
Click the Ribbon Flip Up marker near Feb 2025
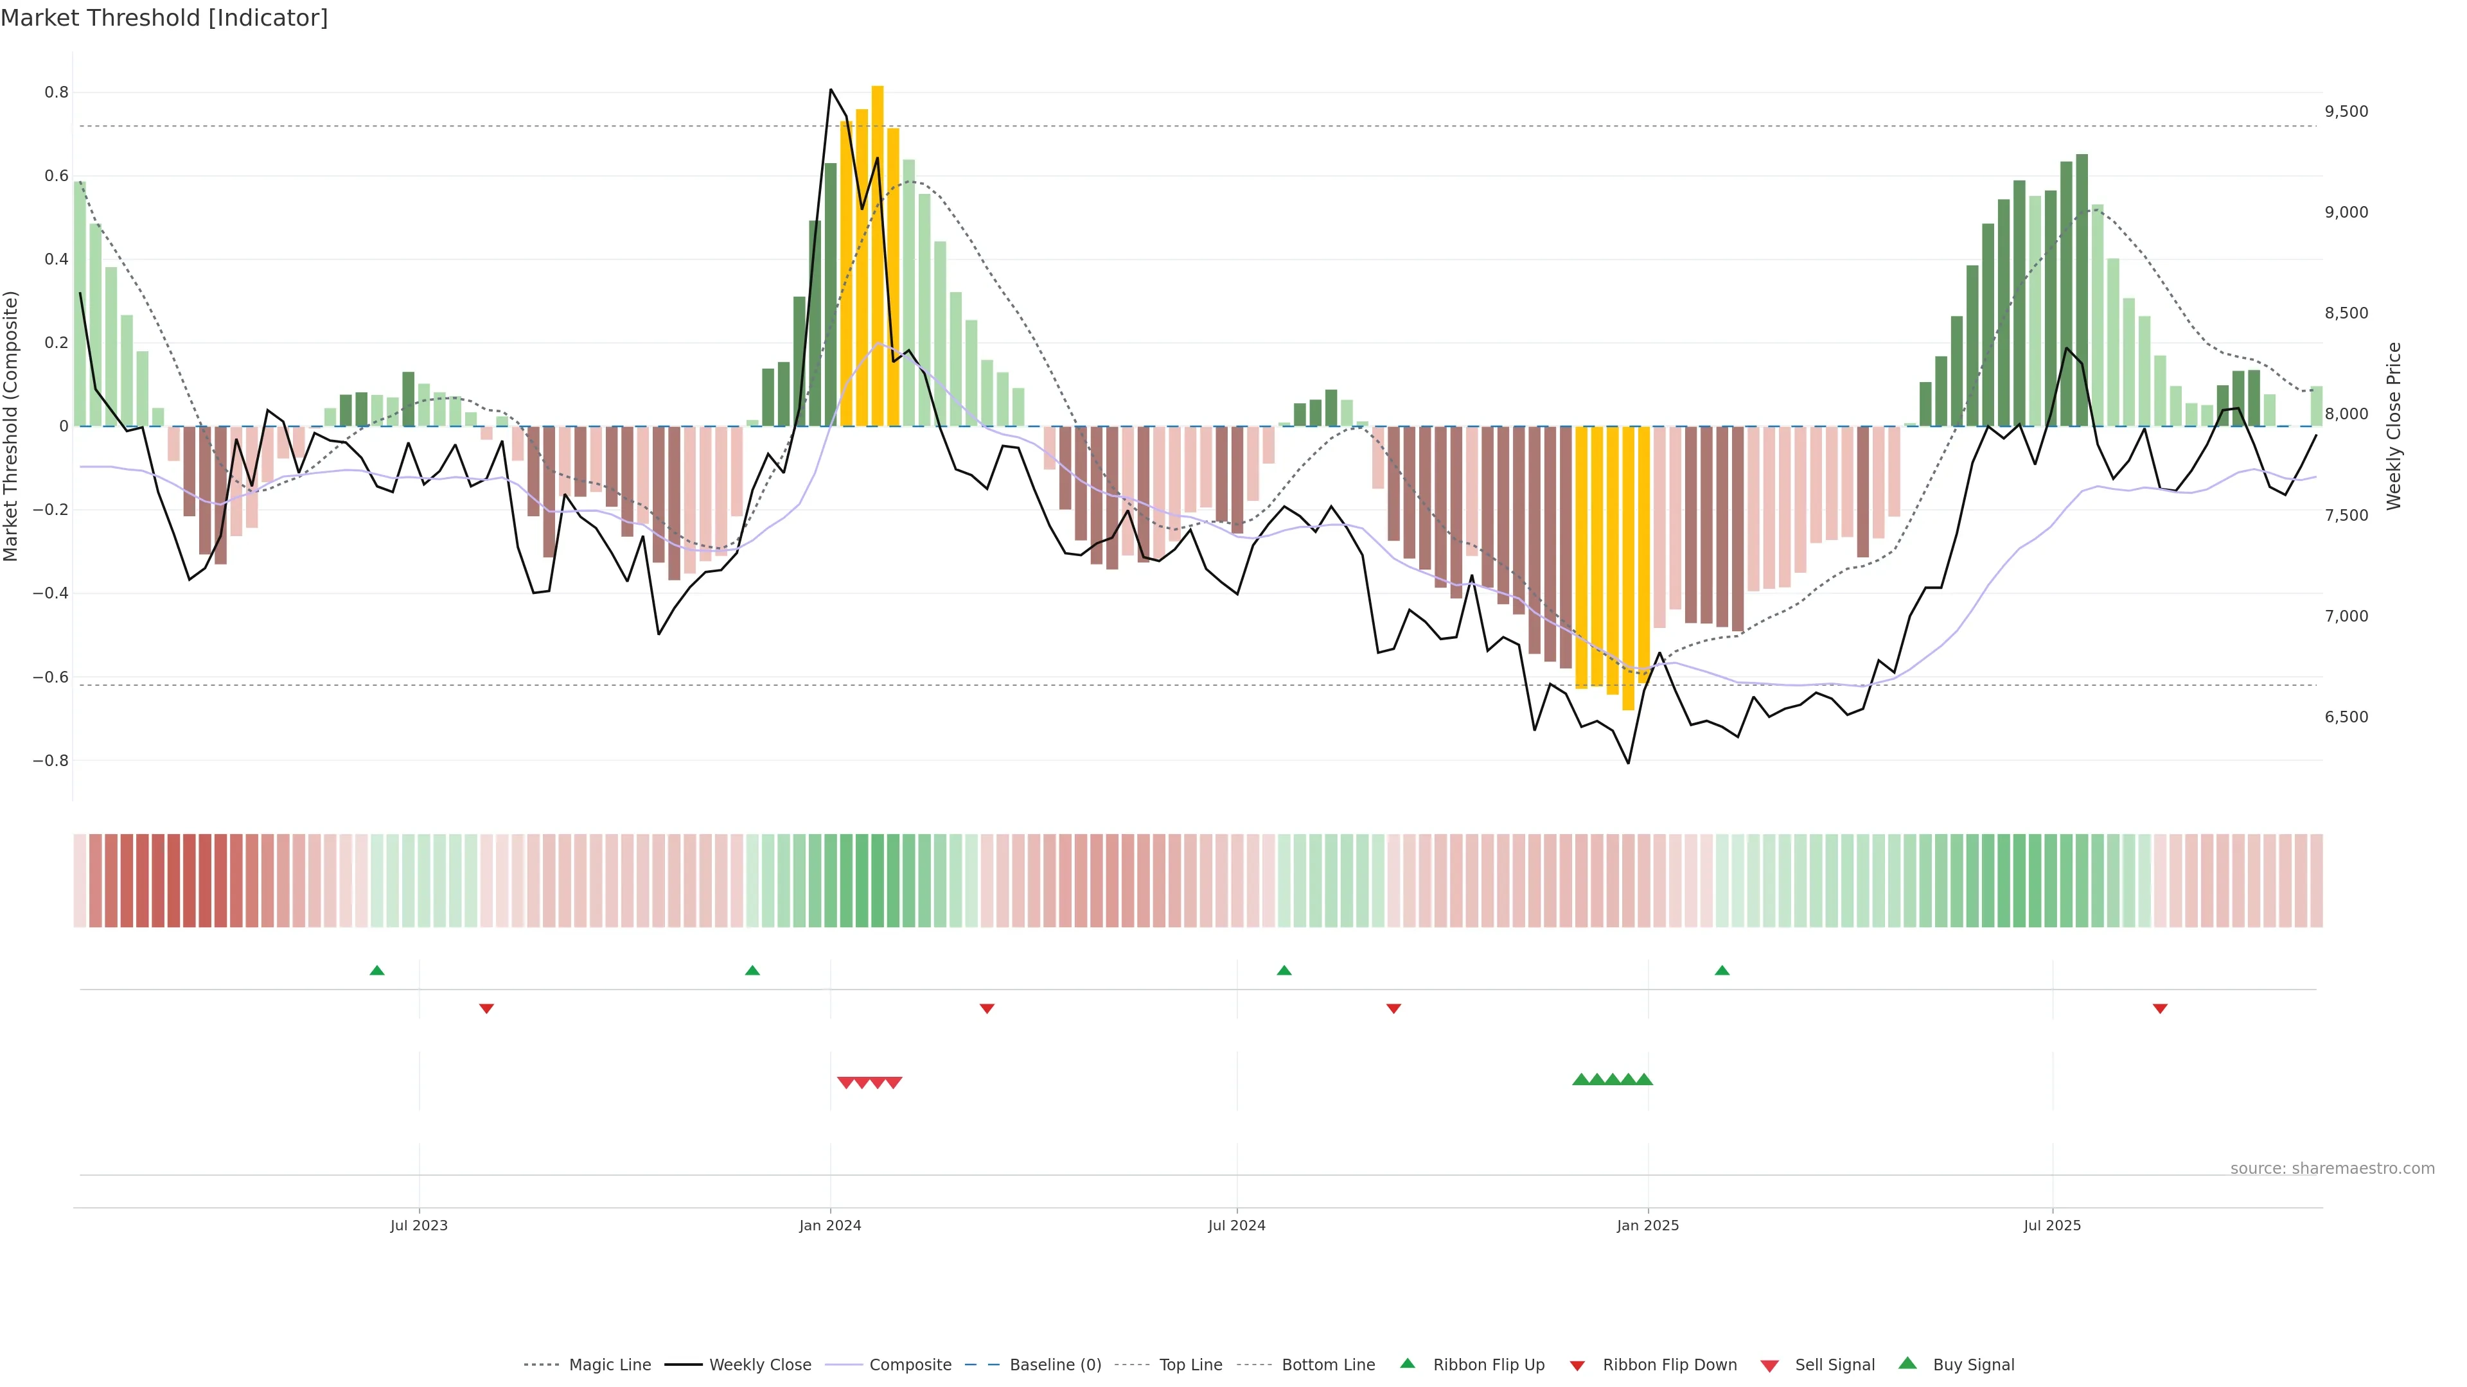(x=1722, y=971)
